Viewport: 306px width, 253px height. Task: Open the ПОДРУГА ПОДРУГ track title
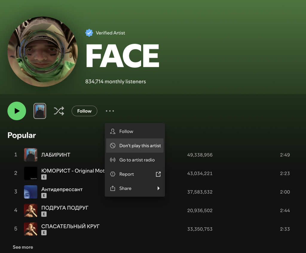pyautogui.click(x=65, y=208)
